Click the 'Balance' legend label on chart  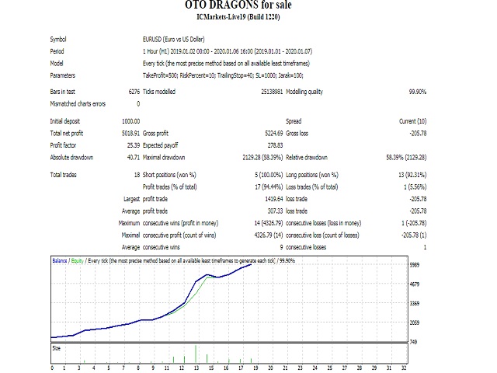click(60, 261)
